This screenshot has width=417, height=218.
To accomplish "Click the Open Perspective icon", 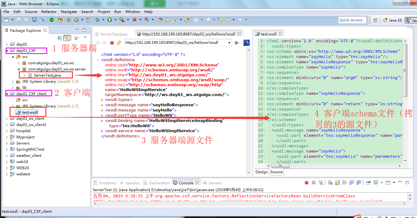I will click(x=375, y=20).
